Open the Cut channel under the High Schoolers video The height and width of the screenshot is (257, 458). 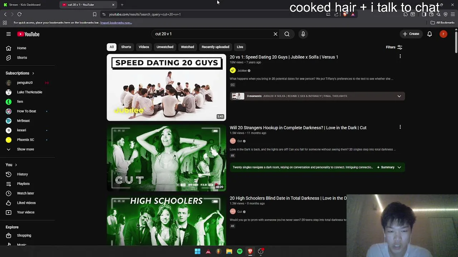(240, 212)
